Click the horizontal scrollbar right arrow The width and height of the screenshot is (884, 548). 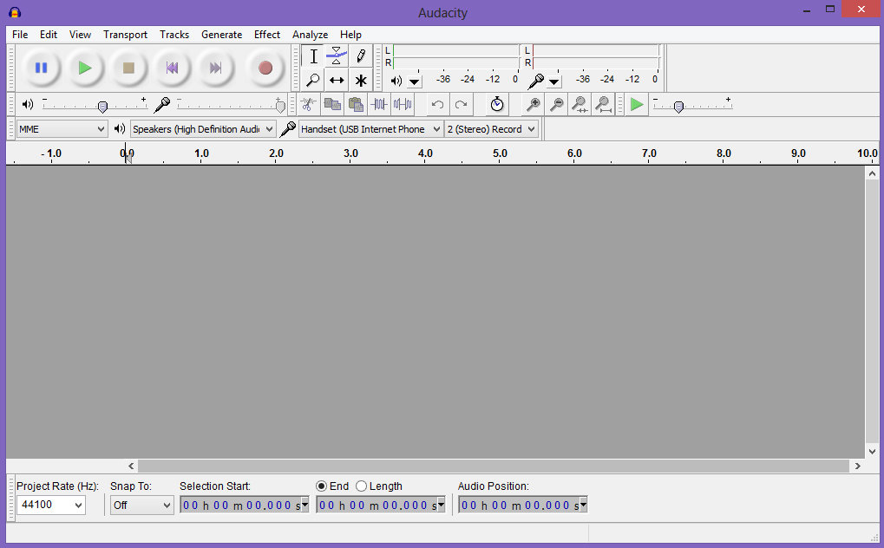[x=857, y=466]
